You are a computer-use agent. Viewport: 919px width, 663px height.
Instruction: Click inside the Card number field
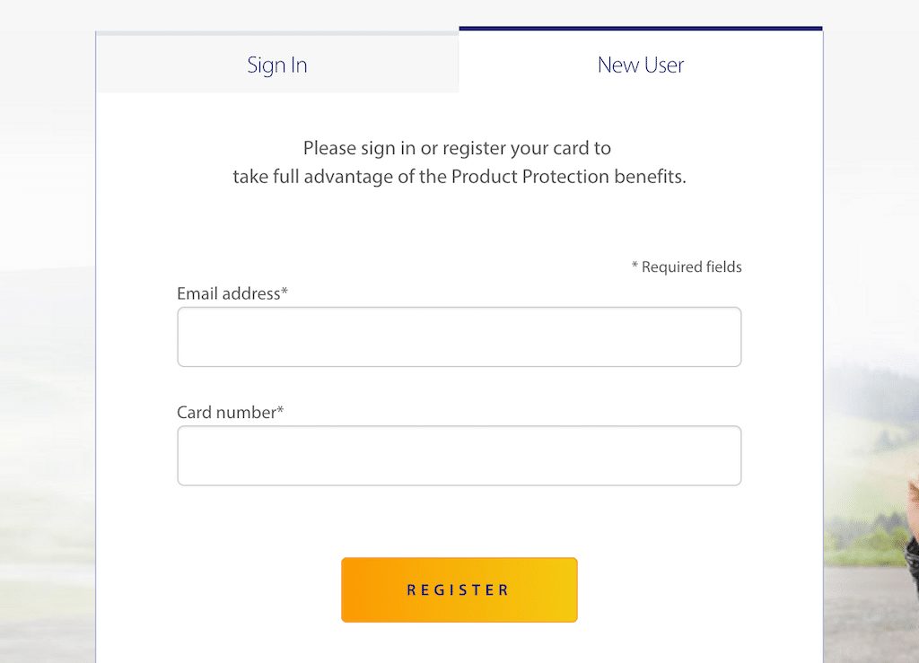click(x=459, y=456)
